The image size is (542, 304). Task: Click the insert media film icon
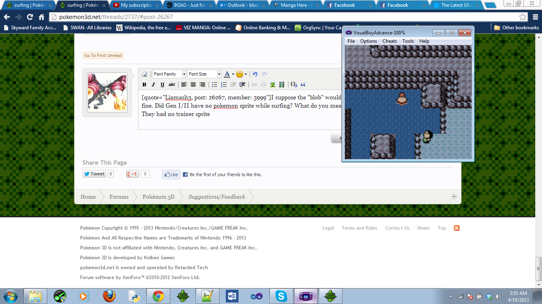coord(282,84)
